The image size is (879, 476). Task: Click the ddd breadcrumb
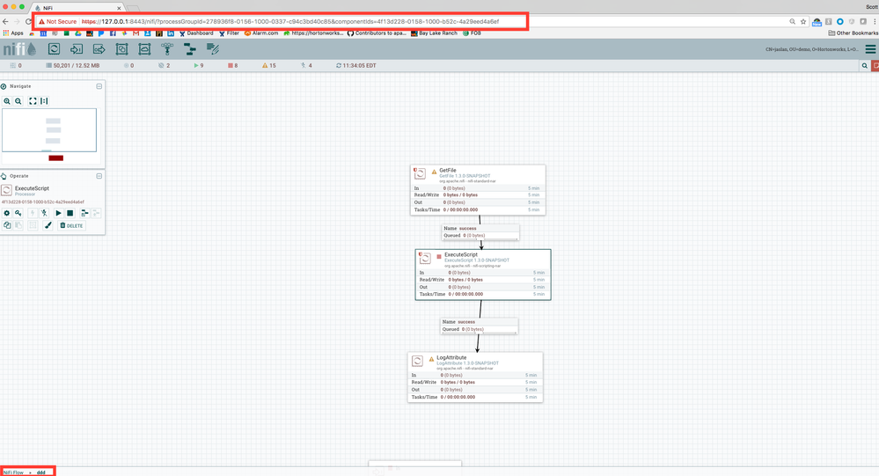41,472
